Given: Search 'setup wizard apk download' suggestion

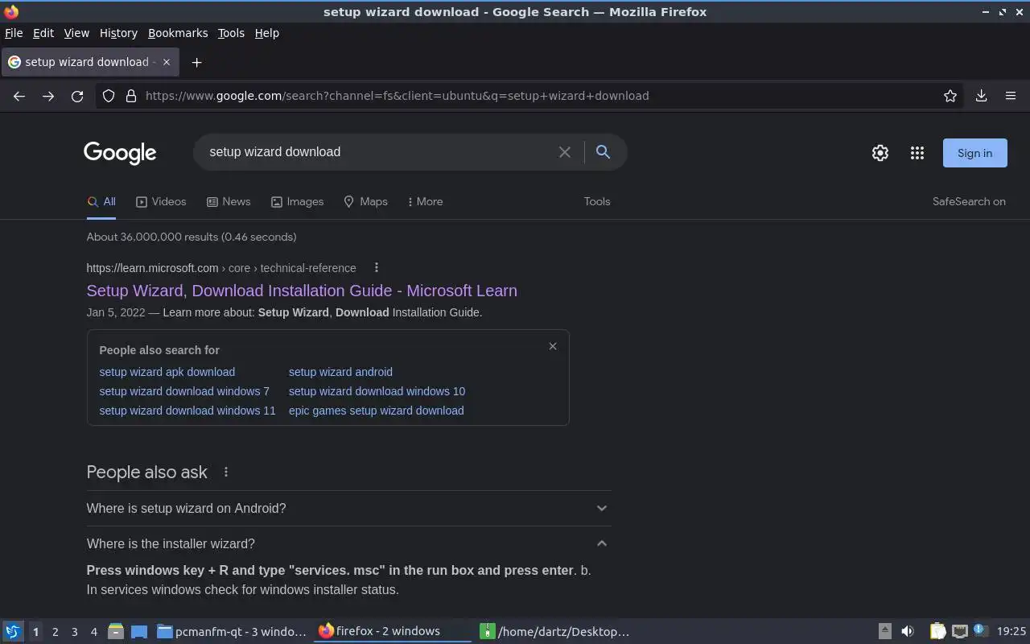Looking at the screenshot, I should 167,372.
